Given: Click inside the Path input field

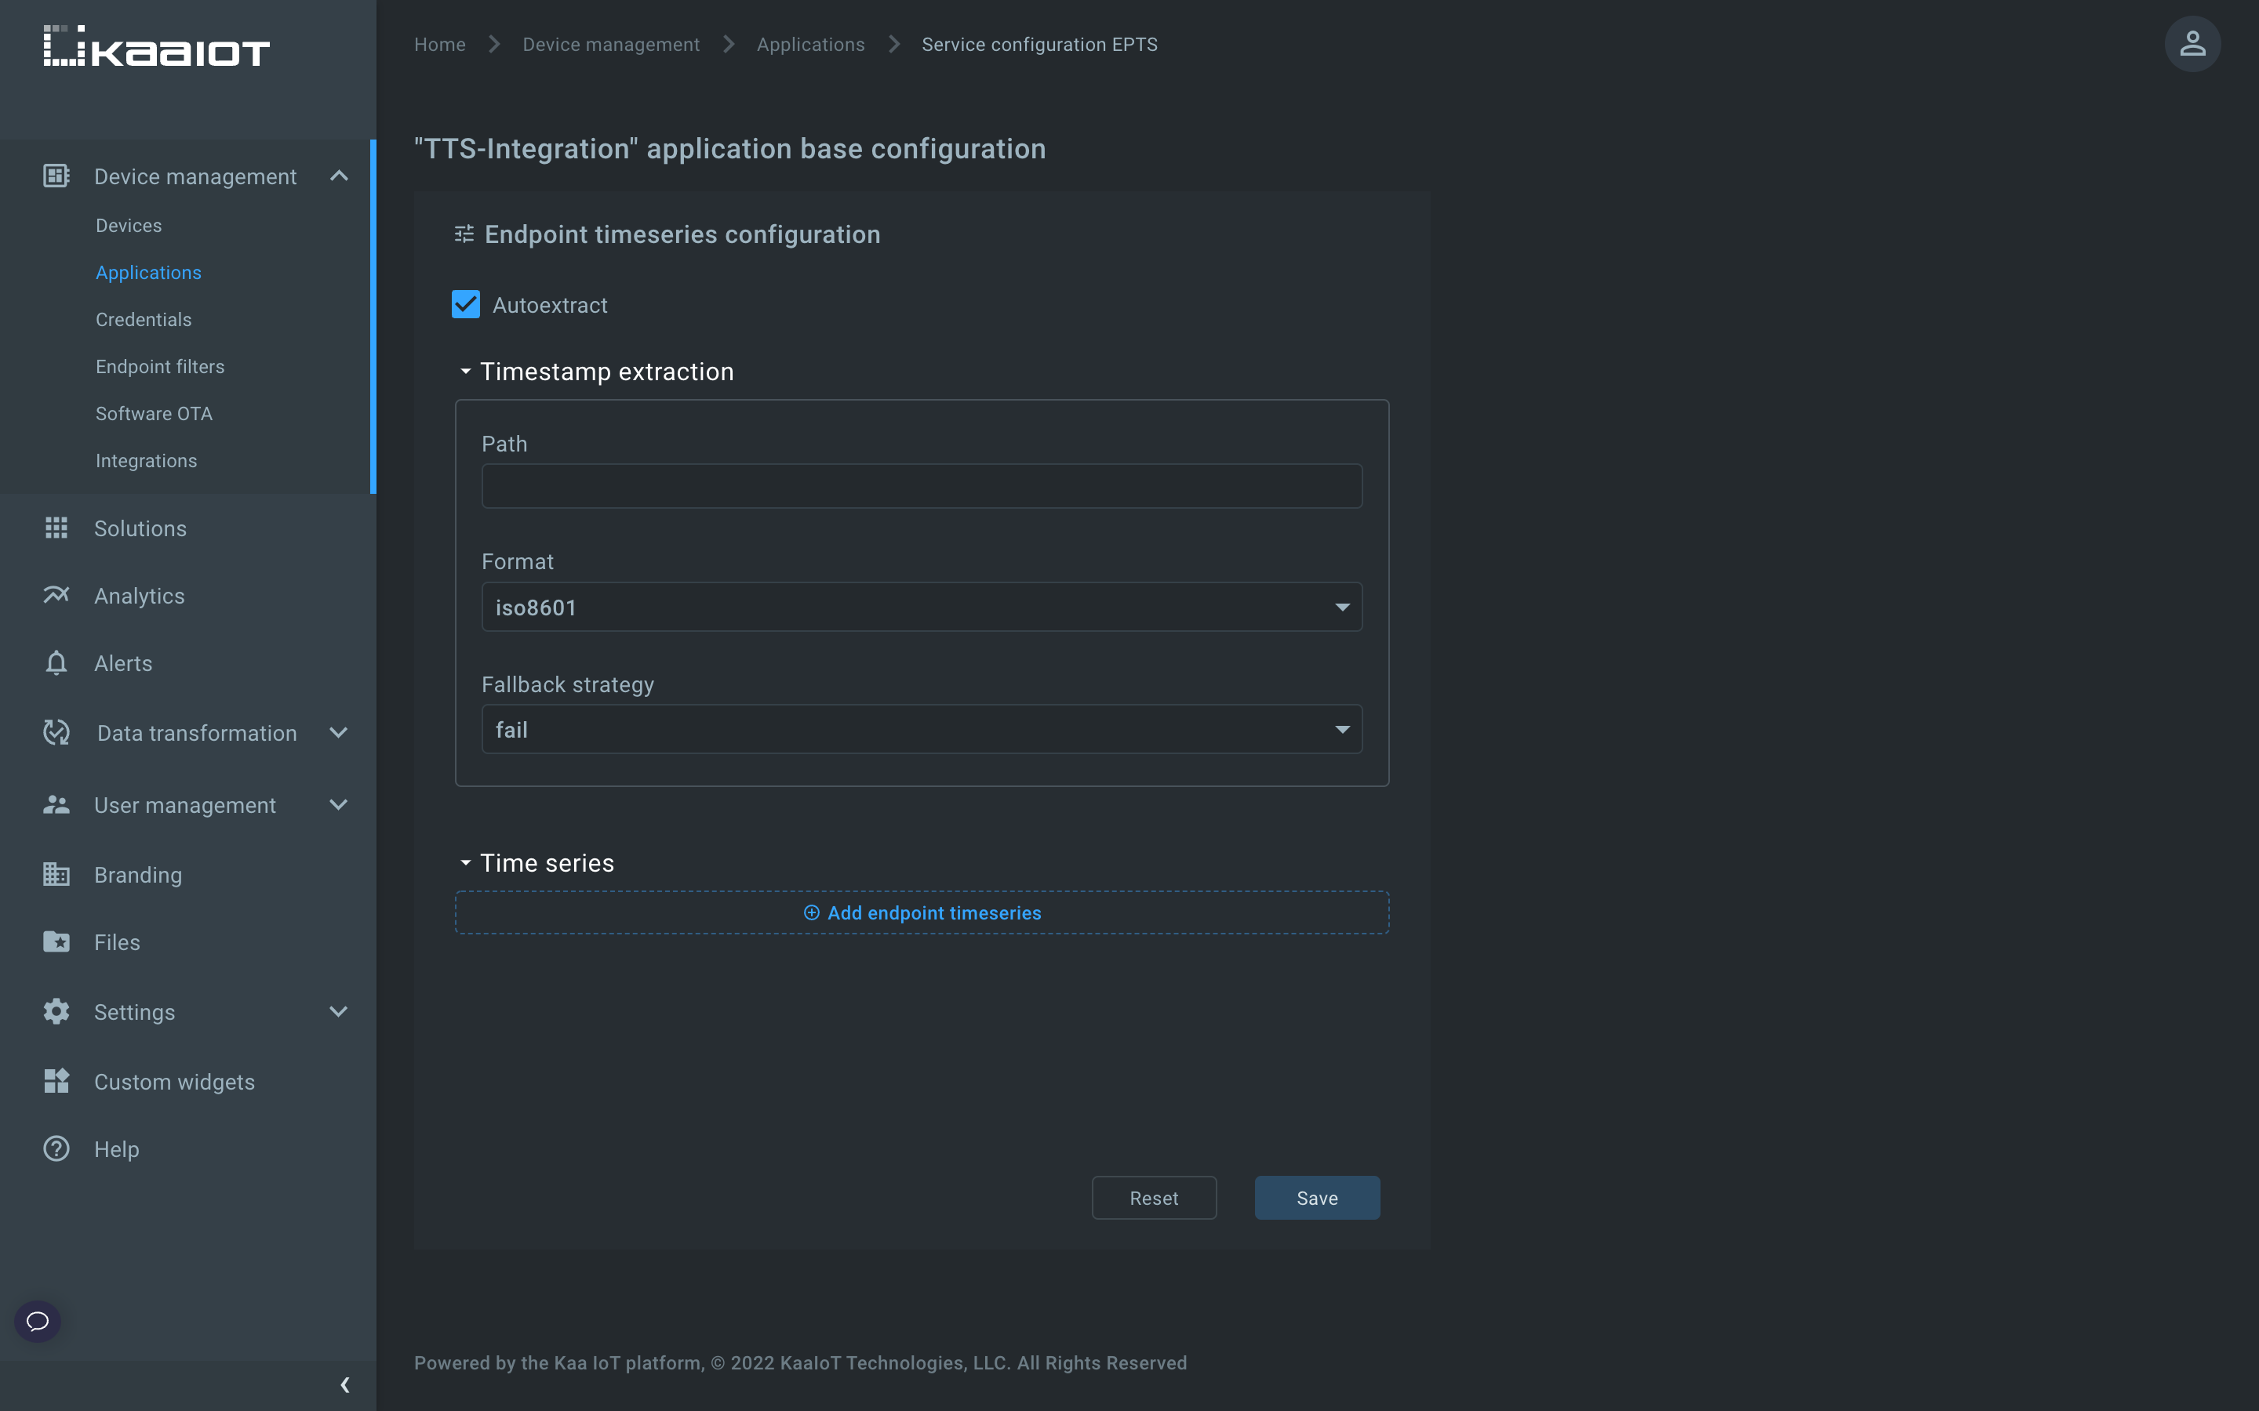Looking at the screenshot, I should [x=922, y=485].
